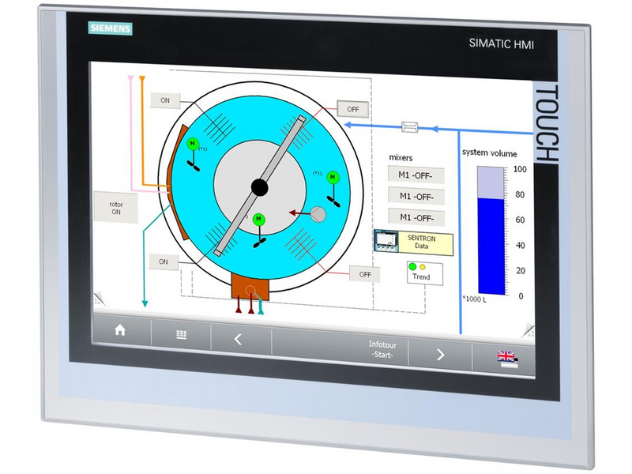The width and height of the screenshot is (632, 474).
Task: Click the upper-left ON button
Action: [165, 100]
